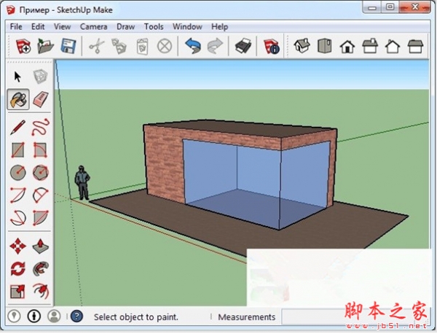Select the Arc tool

[x=17, y=195]
